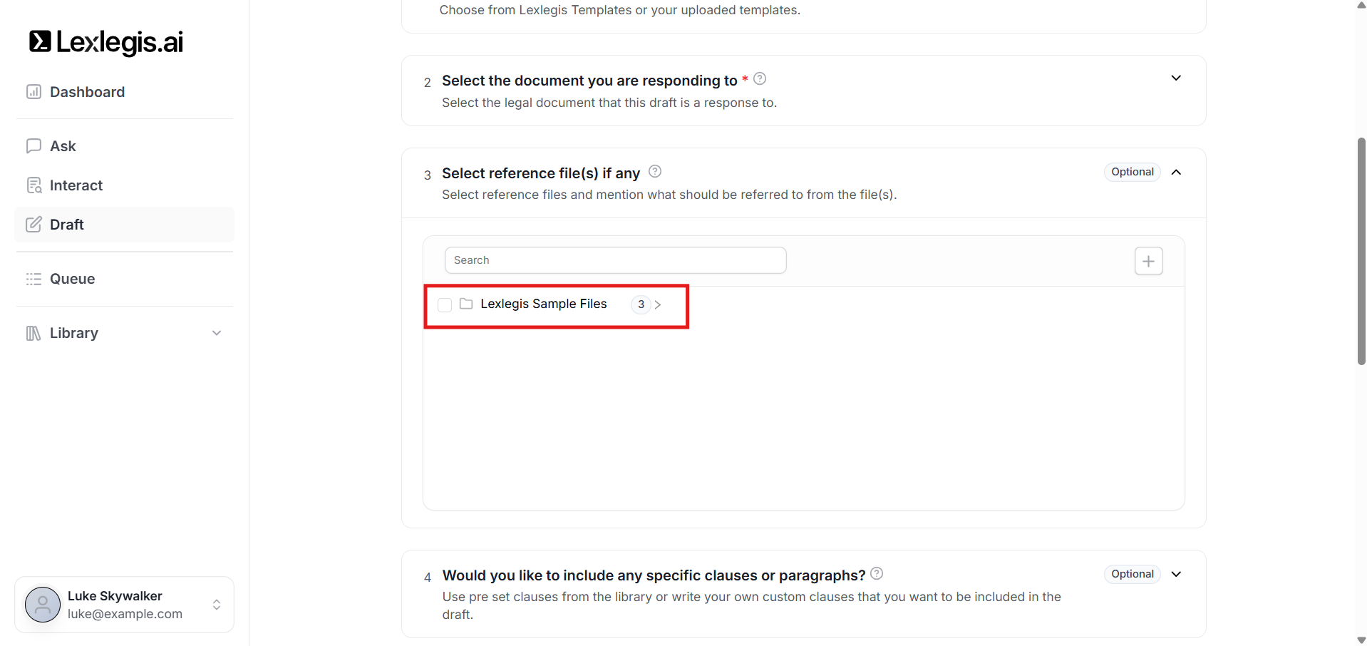The width and height of the screenshot is (1367, 646).
Task: Click the Lexlegis.ai logo
Action: (x=105, y=42)
